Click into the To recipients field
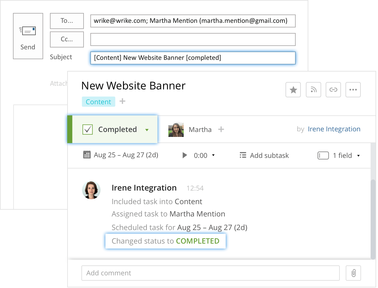This screenshot has height=288, width=378. click(x=193, y=21)
